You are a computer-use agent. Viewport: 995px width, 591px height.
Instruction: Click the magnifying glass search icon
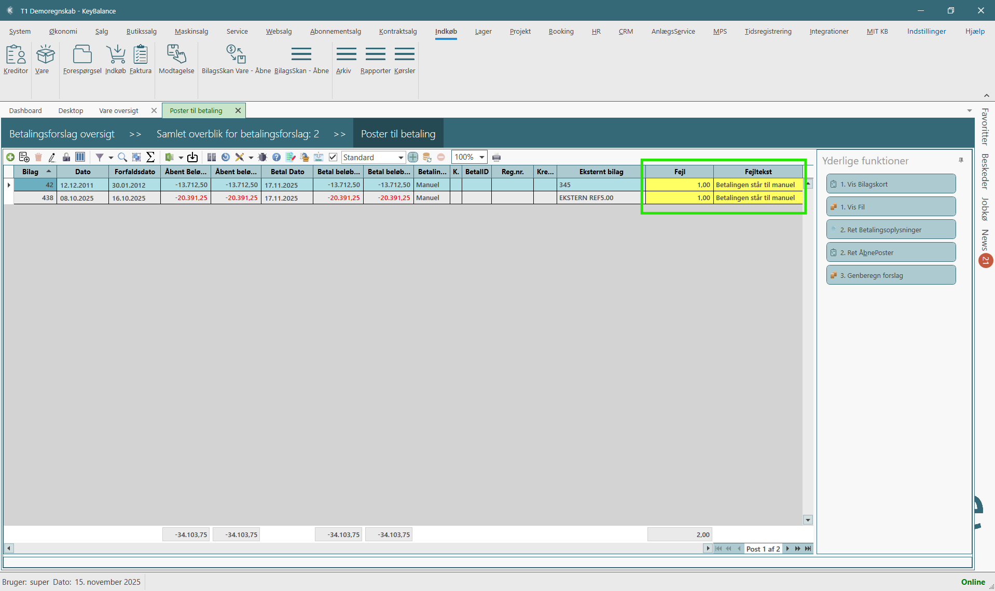122,157
